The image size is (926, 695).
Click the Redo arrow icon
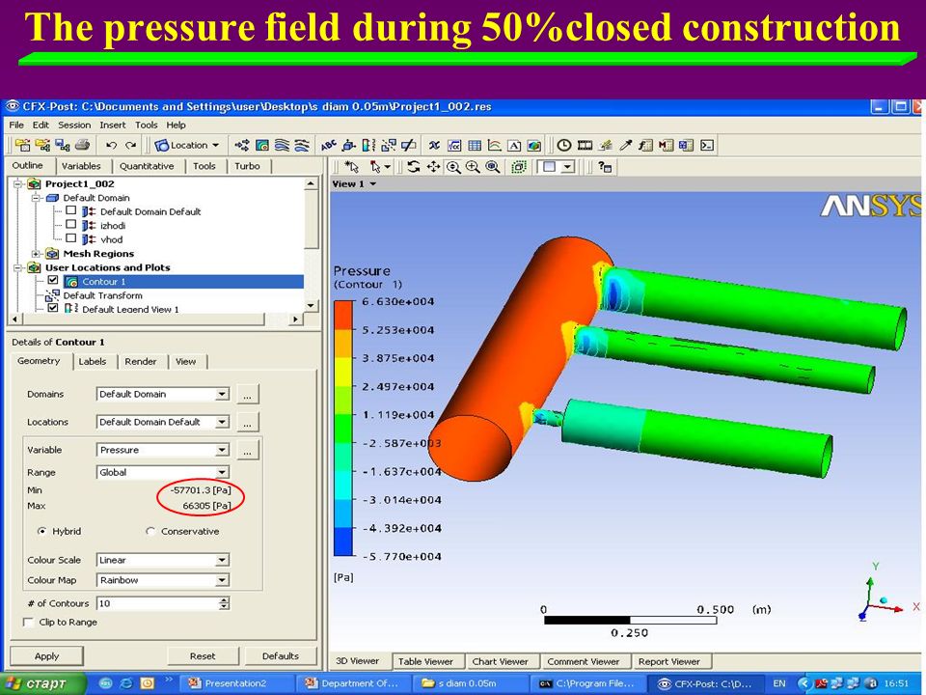[x=130, y=145]
